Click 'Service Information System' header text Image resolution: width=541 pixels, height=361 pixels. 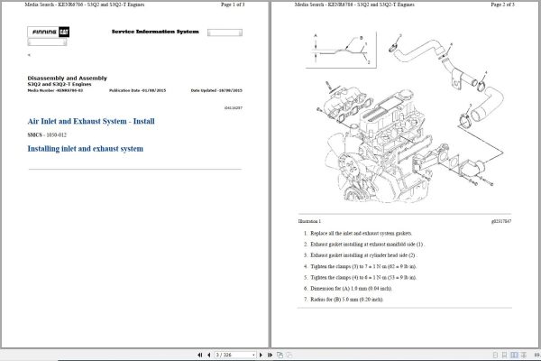pos(155,32)
